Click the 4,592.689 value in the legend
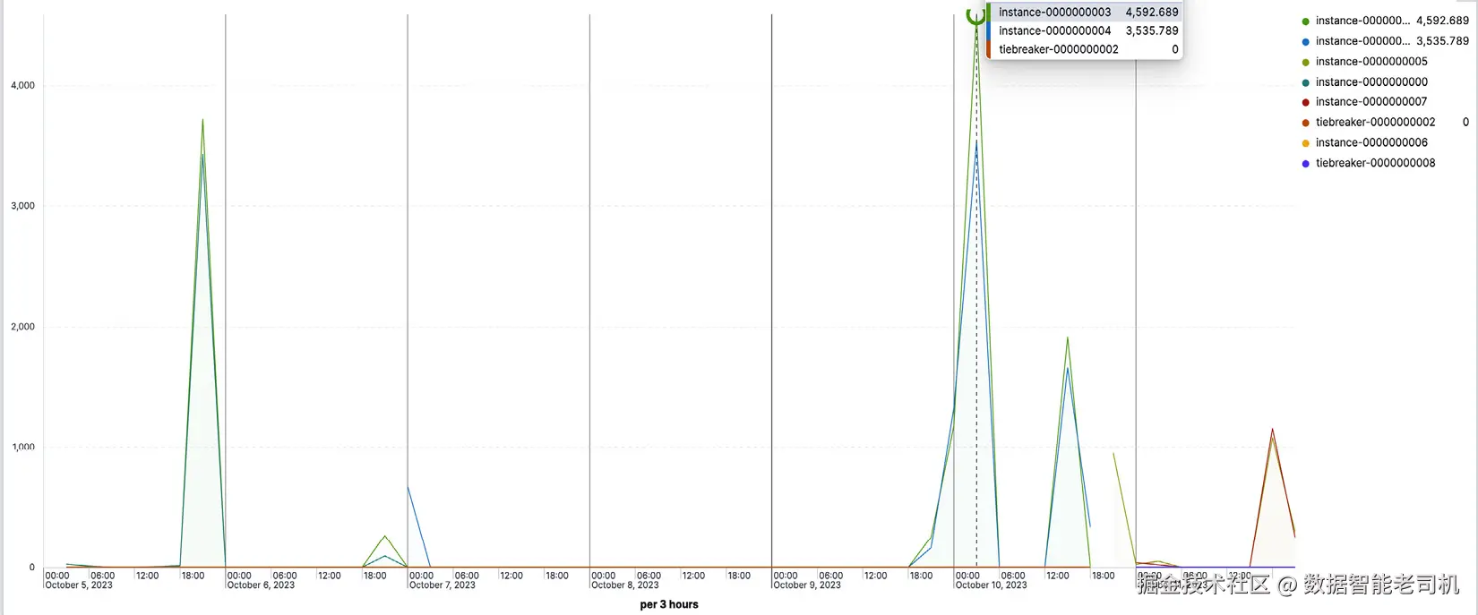The image size is (1478, 615). [1442, 21]
